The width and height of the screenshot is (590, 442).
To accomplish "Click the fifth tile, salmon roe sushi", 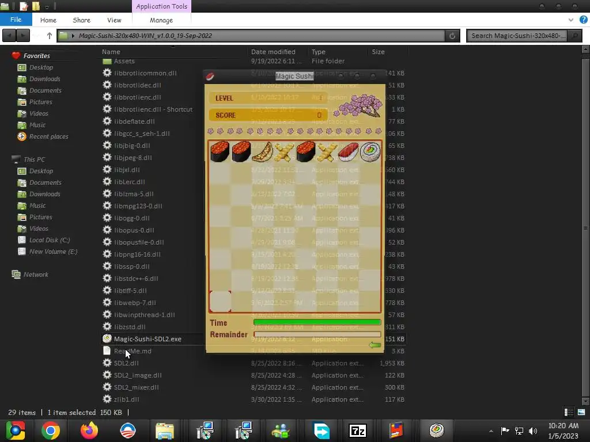I will coord(305,152).
